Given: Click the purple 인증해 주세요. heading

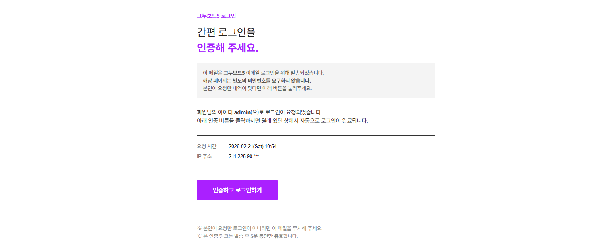Looking at the screenshot, I should (x=227, y=48).
